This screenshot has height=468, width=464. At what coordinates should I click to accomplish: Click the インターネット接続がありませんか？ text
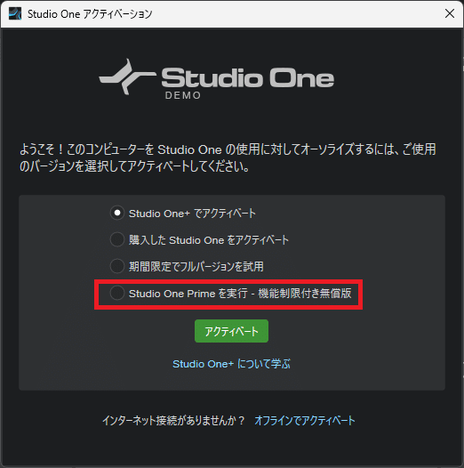[174, 421]
